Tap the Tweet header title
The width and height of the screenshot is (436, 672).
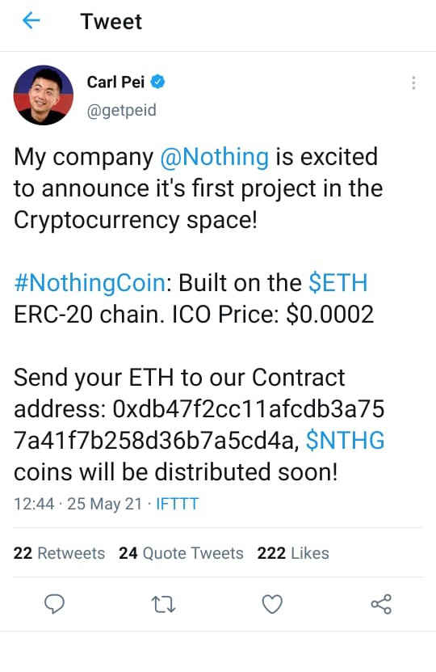point(111,21)
